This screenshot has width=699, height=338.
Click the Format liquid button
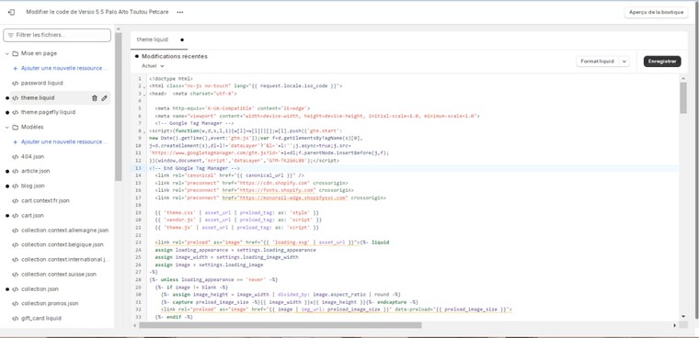pyautogui.click(x=597, y=62)
